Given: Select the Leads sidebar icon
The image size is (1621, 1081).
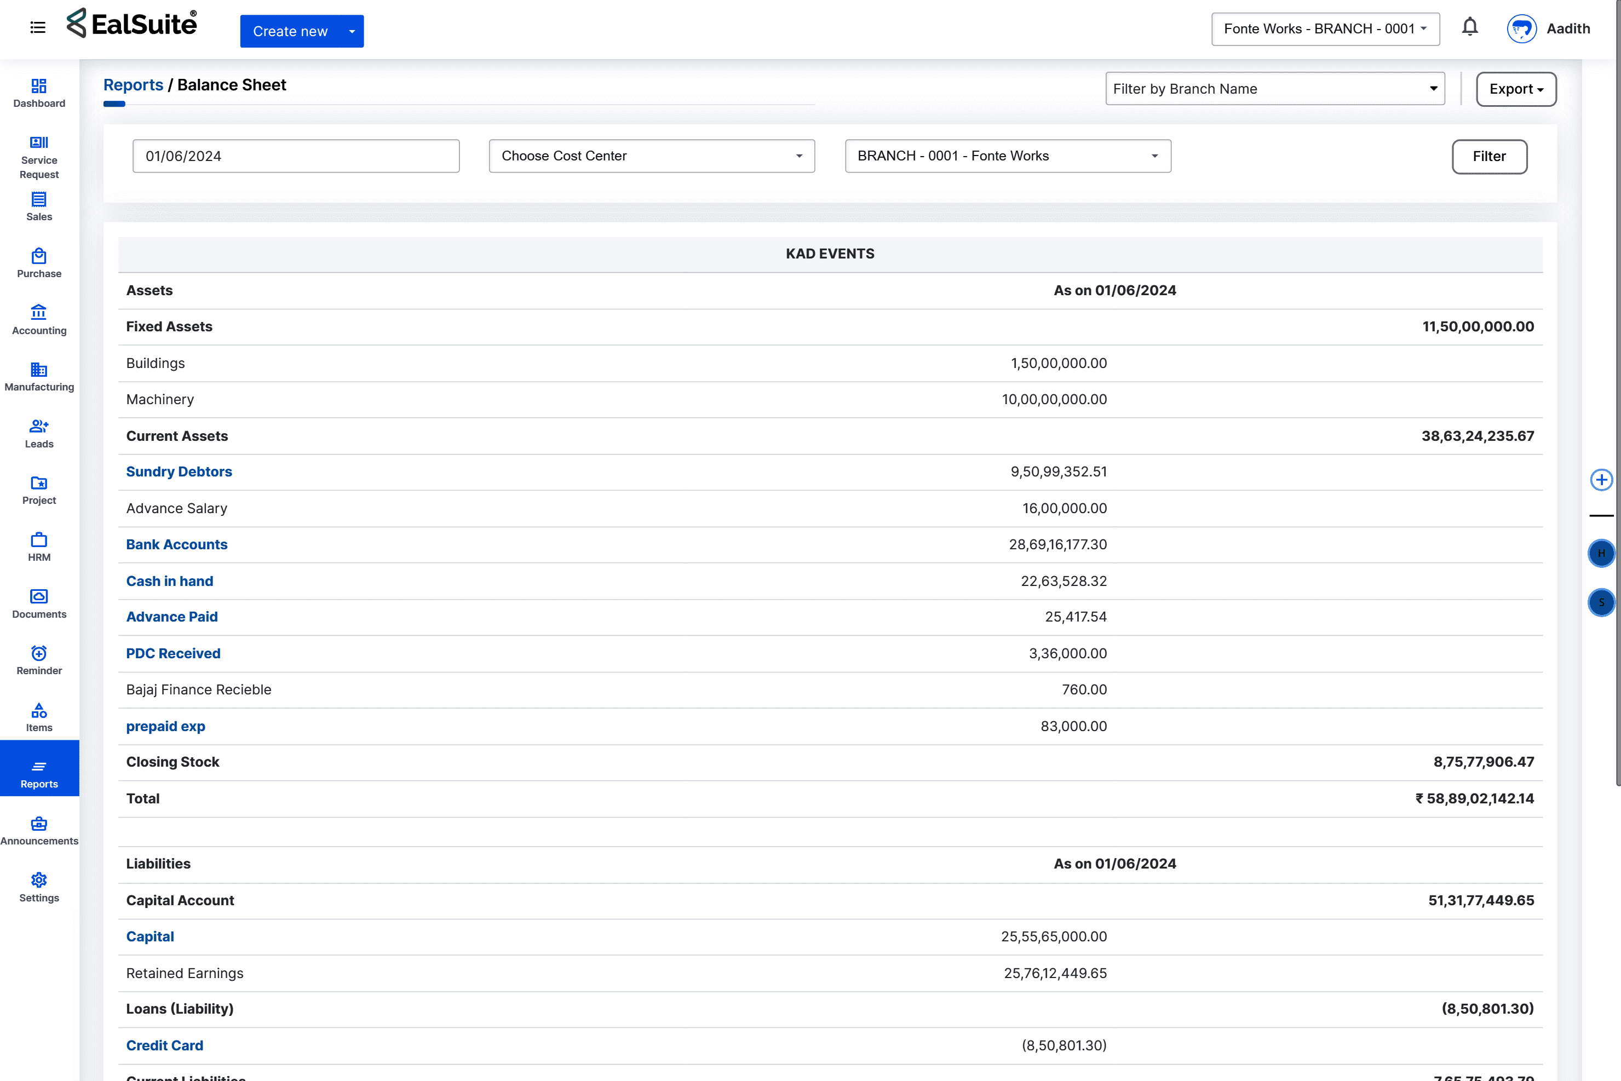Looking at the screenshot, I should [x=39, y=433].
